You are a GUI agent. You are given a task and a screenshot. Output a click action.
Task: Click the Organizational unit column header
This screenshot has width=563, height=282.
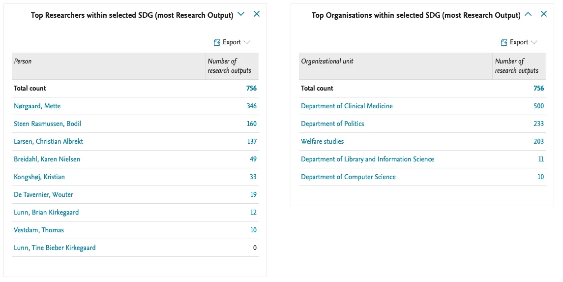point(327,62)
